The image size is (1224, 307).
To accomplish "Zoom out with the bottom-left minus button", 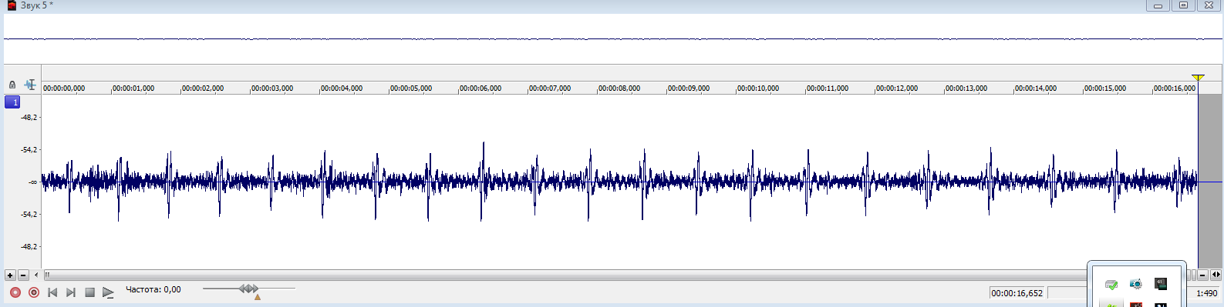I will (x=23, y=275).
